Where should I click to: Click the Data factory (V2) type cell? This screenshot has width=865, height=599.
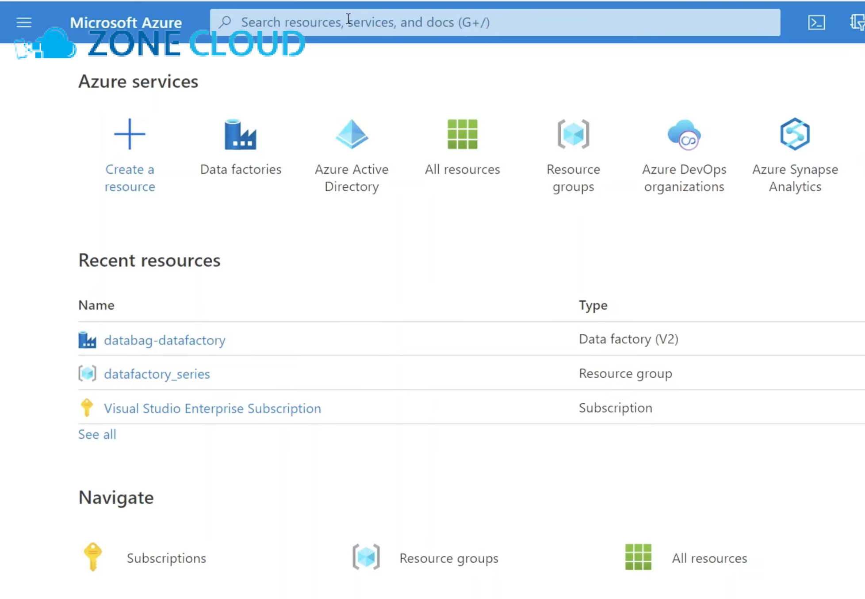(x=628, y=339)
